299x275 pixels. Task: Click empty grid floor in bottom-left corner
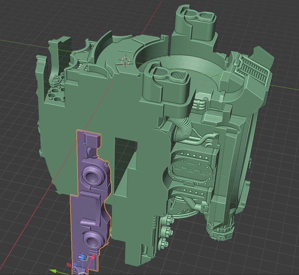pyautogui.click(x=19, y=242)
